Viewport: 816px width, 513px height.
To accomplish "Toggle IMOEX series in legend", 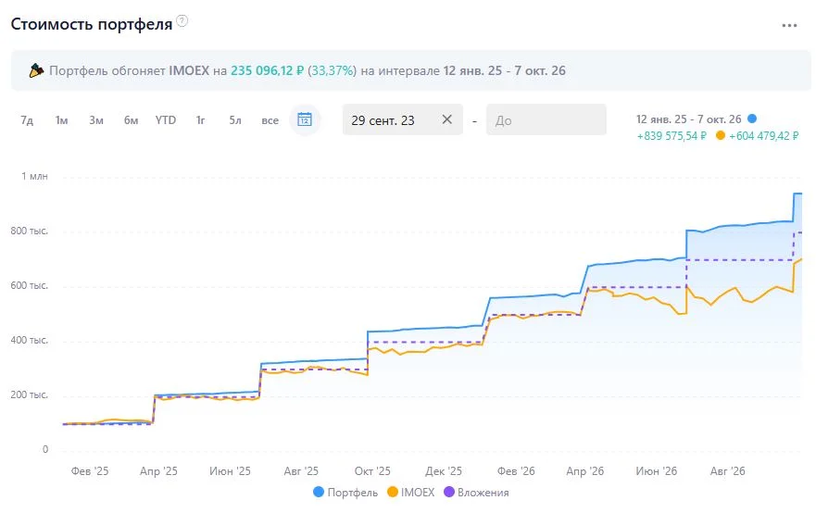I will click(410, 493).
